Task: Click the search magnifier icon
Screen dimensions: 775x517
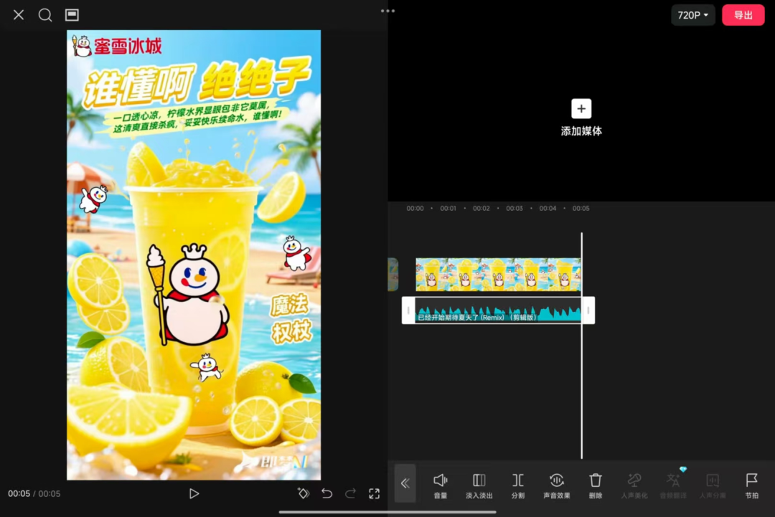Action: click(x=45, y=14)
